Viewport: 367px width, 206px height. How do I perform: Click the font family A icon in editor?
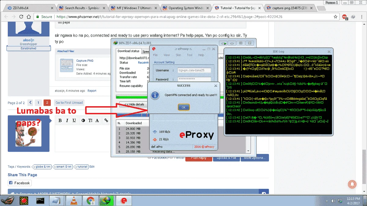(x=97, y=121)
